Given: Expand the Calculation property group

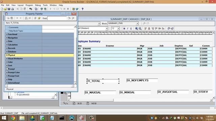Looking at the screenshot, I should [x=7, y=45].
